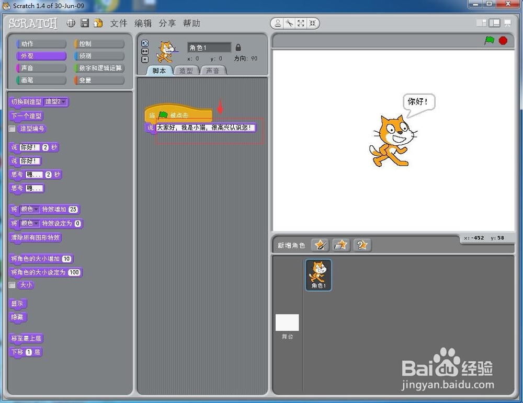
Task: Open 颜色 dropdown in 特效设定为 block
Action: click(x=30, y=223)
